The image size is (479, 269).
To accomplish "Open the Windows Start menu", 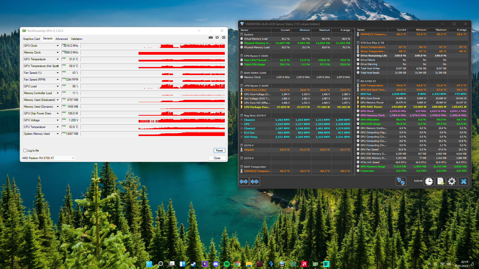I will 149,264.
